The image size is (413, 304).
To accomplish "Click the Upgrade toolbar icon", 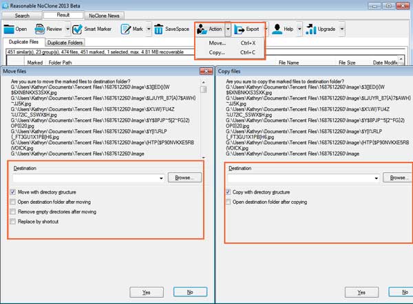I will (320, 30).
